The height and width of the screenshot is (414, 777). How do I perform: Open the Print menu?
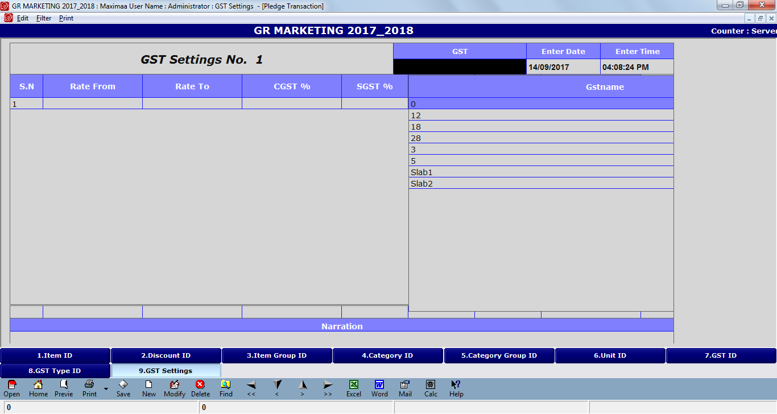click(x=66, y=18)
